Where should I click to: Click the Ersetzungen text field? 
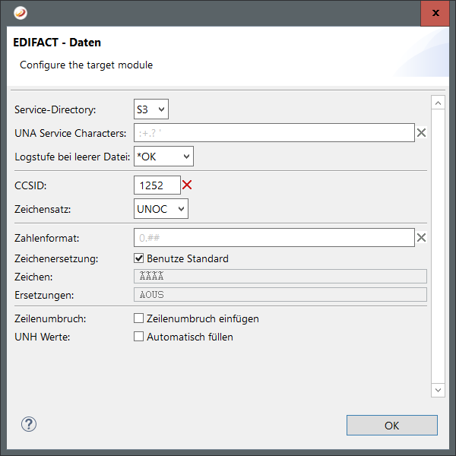tap(280, 294)
